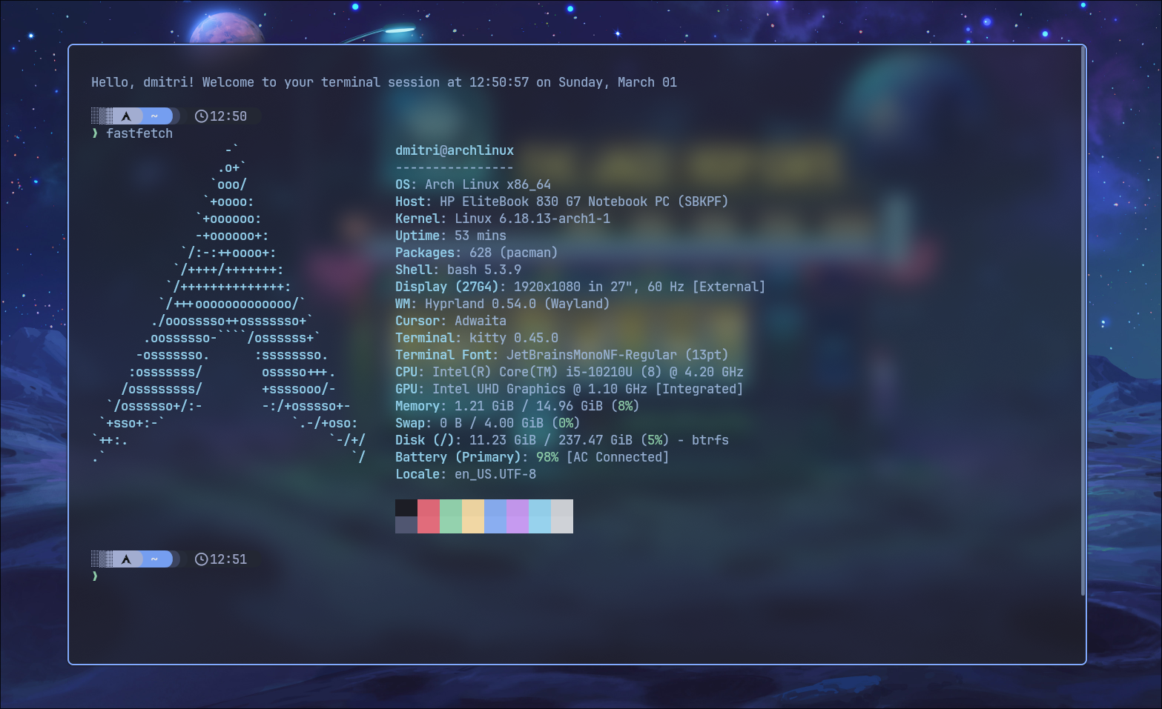Click the 98% battery percentage value
Screen dimensions: 1162x709
click(x=547, y=457)
